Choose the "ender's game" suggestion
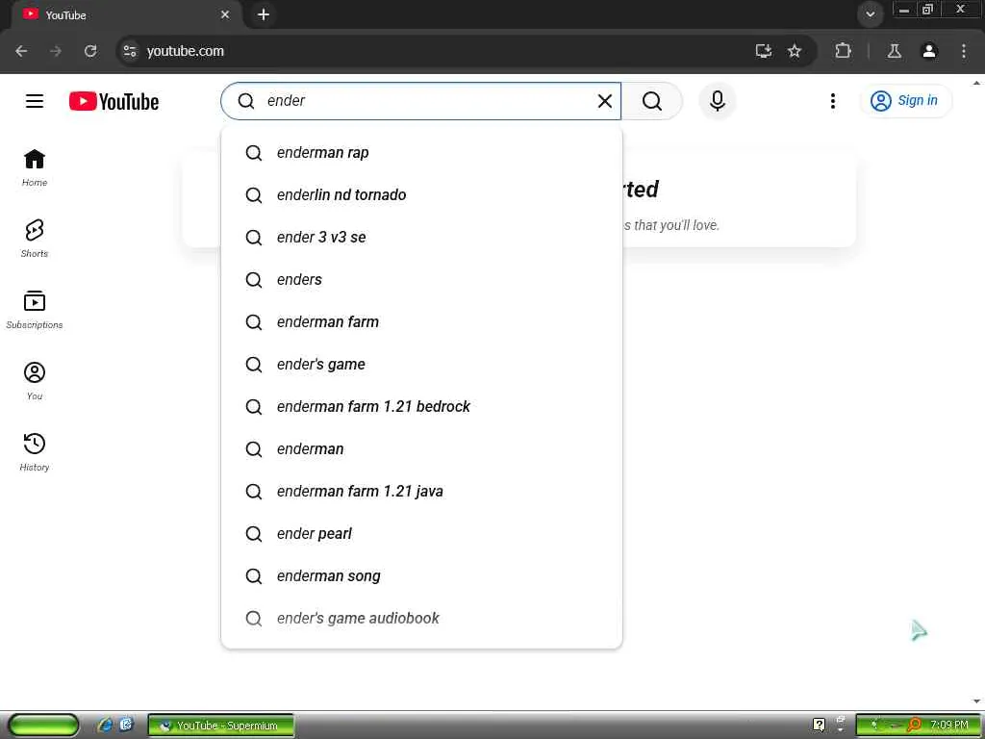Image resolution: width=985 pixels, height=739 pixels. point(421,365)
